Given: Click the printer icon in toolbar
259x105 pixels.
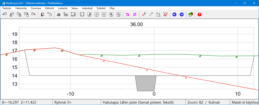Looking at the screenshot, I should (x=59, y=15).
